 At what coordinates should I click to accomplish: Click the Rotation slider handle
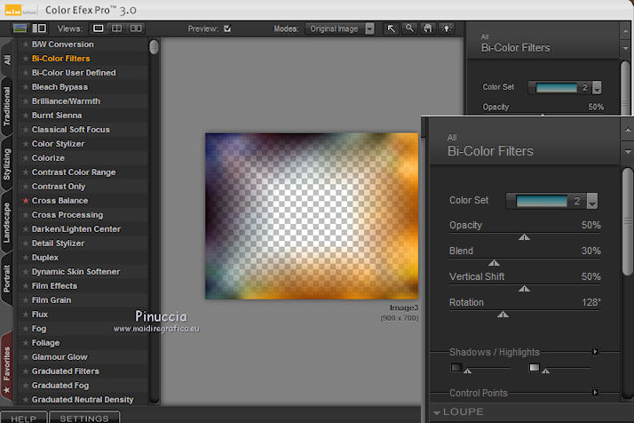(x=503, y=314)
